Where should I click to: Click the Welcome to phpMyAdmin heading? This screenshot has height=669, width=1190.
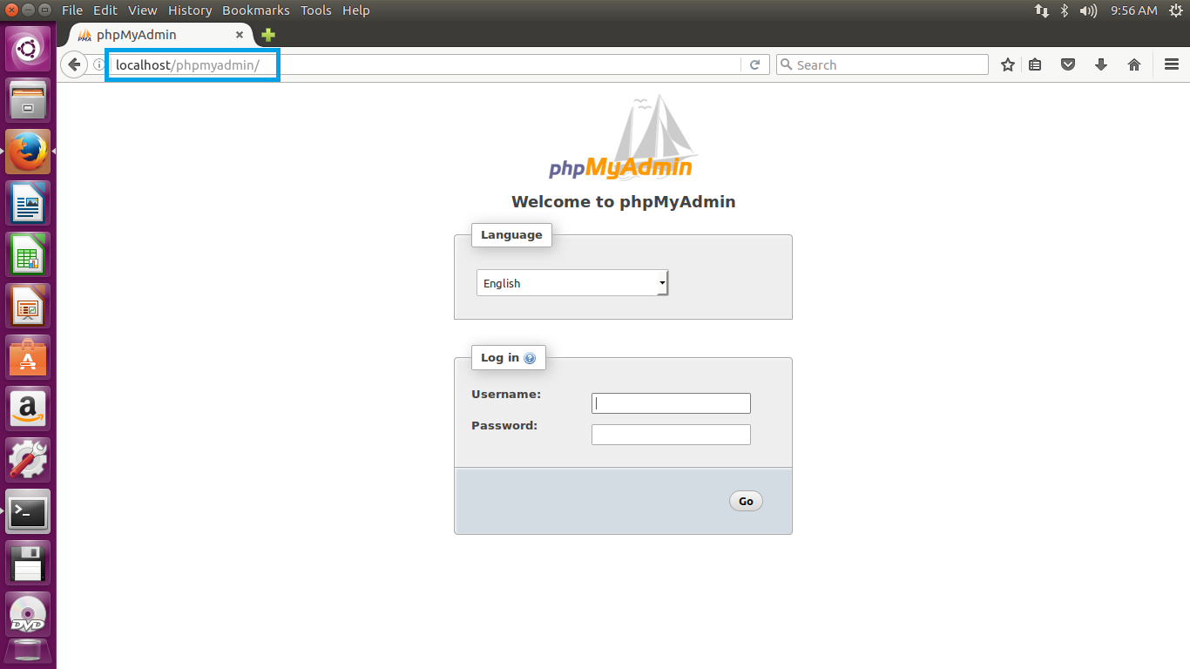[x=624, y=202]
